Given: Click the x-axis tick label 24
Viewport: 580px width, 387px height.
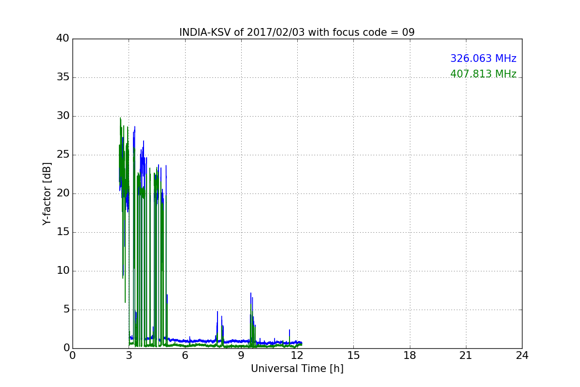Looking at the screenshot, I should tap(522, 356).
